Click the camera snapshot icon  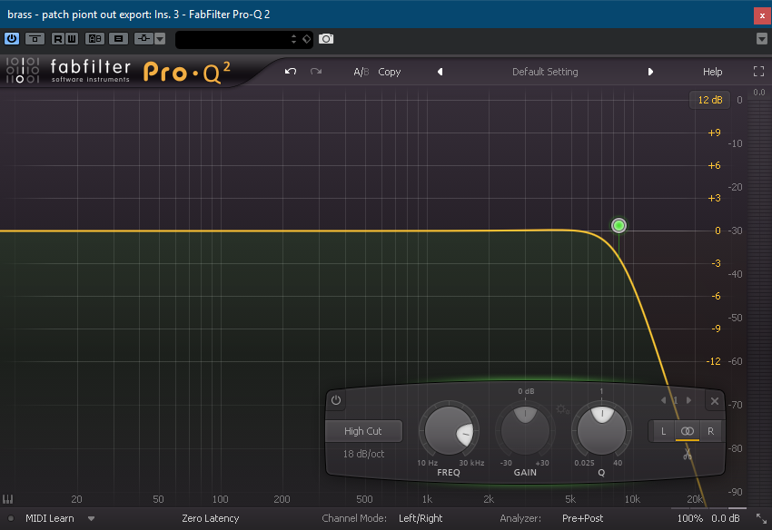point(326,39)
